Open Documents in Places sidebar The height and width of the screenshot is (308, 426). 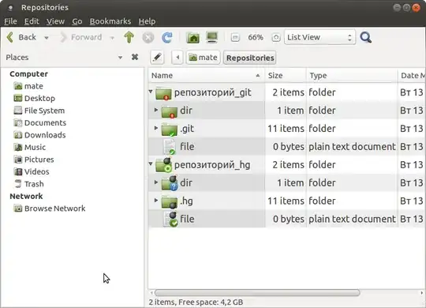39,122
